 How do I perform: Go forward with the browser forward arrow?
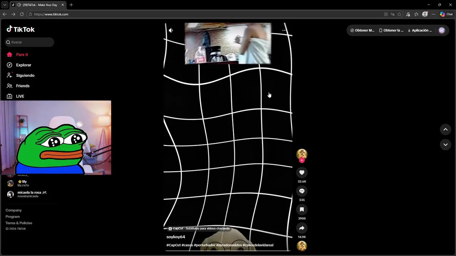tap(13, 14)
